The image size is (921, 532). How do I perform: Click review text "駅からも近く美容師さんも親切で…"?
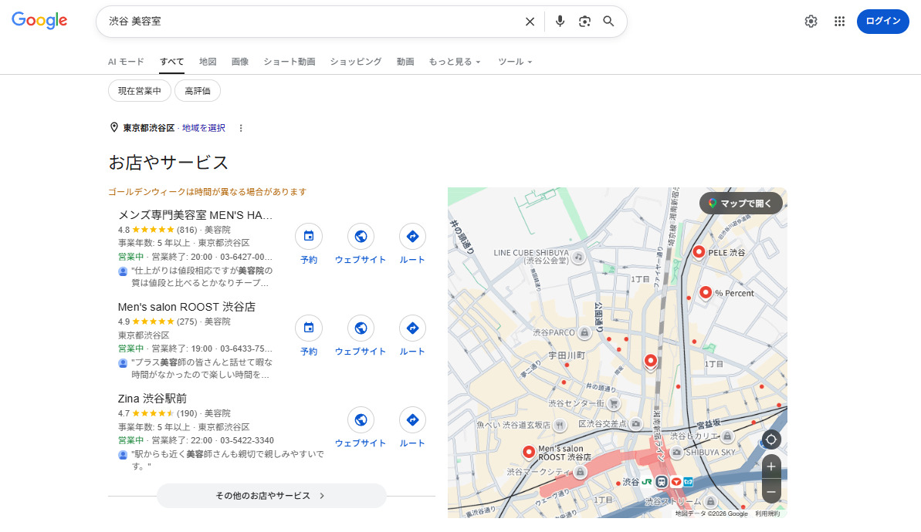tap(227, 460)
